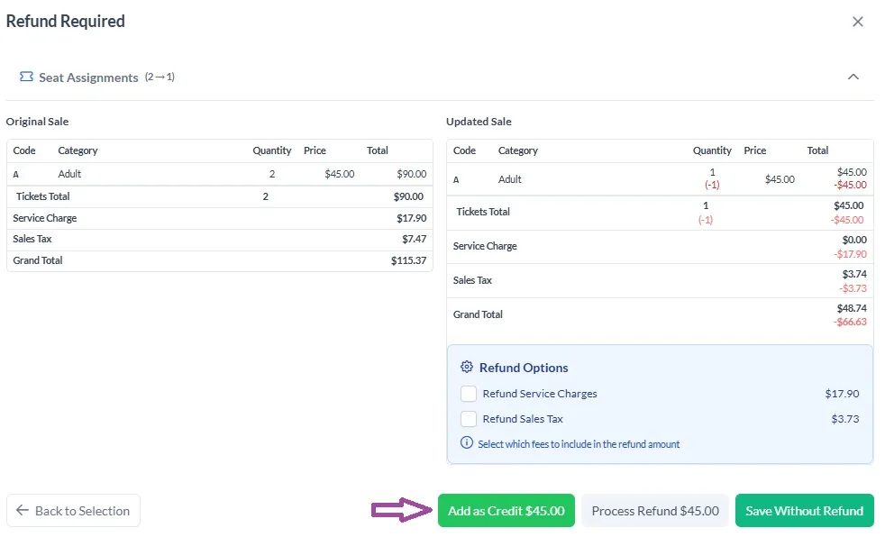Click the info icon beside fee hint
The height and width of the screenshot is (537, 885).
point(466,442)
